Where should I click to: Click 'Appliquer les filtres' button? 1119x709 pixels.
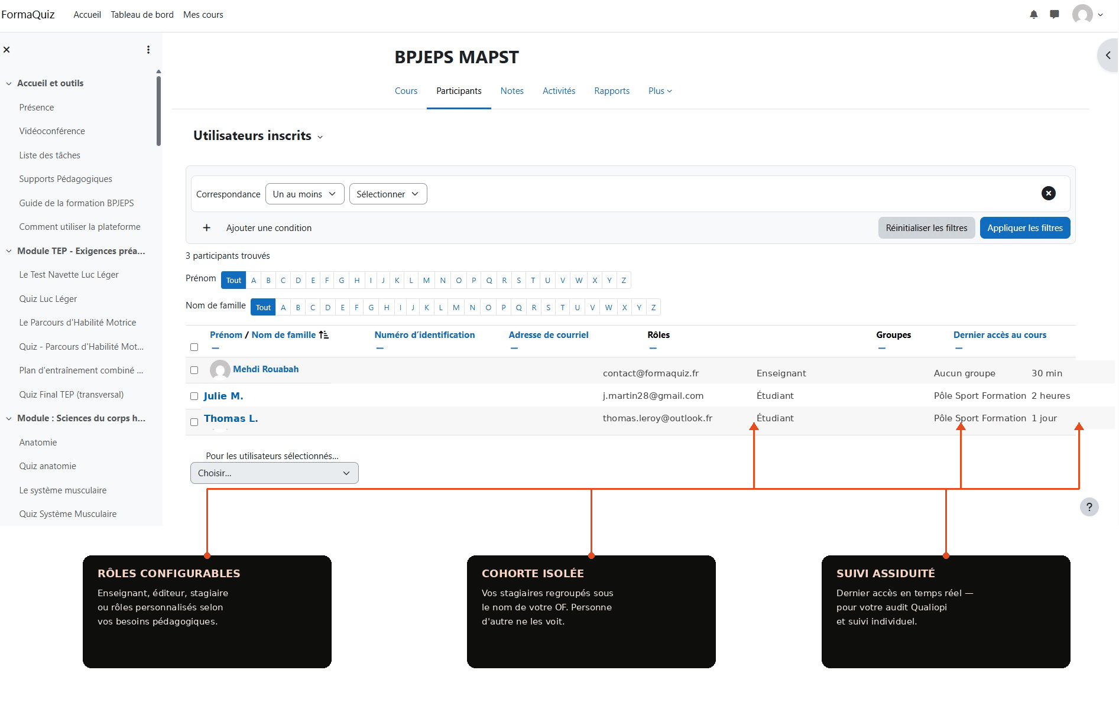(1024, 227)
